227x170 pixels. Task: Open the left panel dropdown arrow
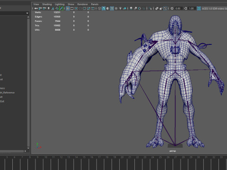coord(27,13)
